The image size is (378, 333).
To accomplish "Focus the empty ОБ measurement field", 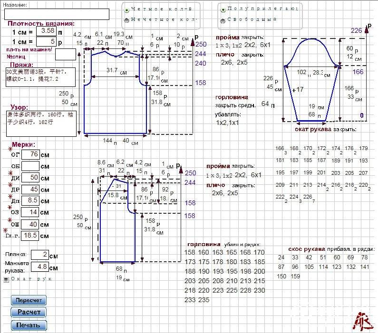I will [x=30, y=166].
